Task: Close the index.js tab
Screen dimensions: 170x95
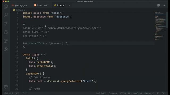Action: tap(69, 5)
